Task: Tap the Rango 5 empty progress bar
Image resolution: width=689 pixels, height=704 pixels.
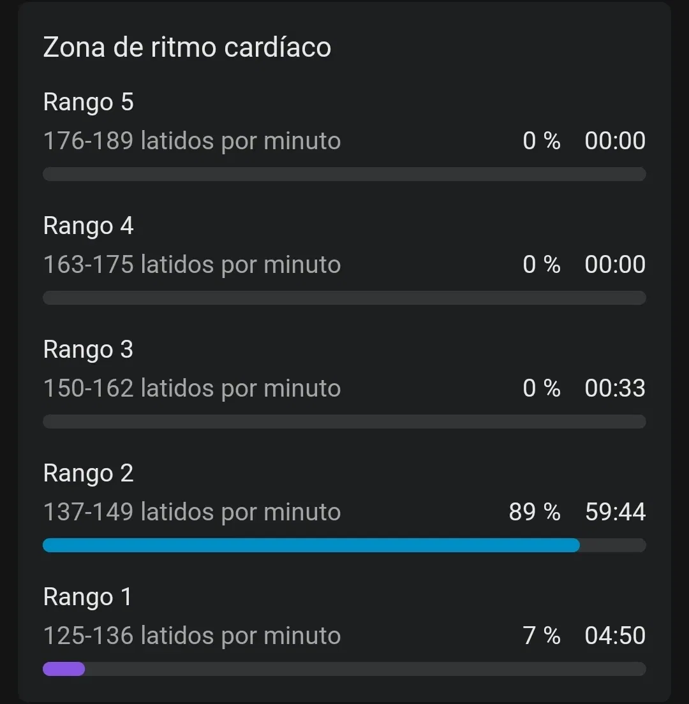Action: click(344, 174)
